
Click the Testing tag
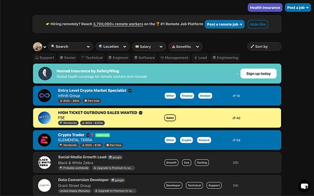[x=202, y=163]
